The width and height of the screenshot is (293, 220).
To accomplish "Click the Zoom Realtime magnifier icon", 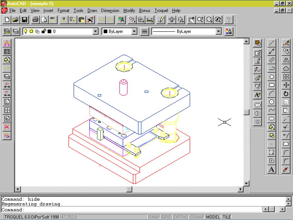I will click(x=200, y=20).
